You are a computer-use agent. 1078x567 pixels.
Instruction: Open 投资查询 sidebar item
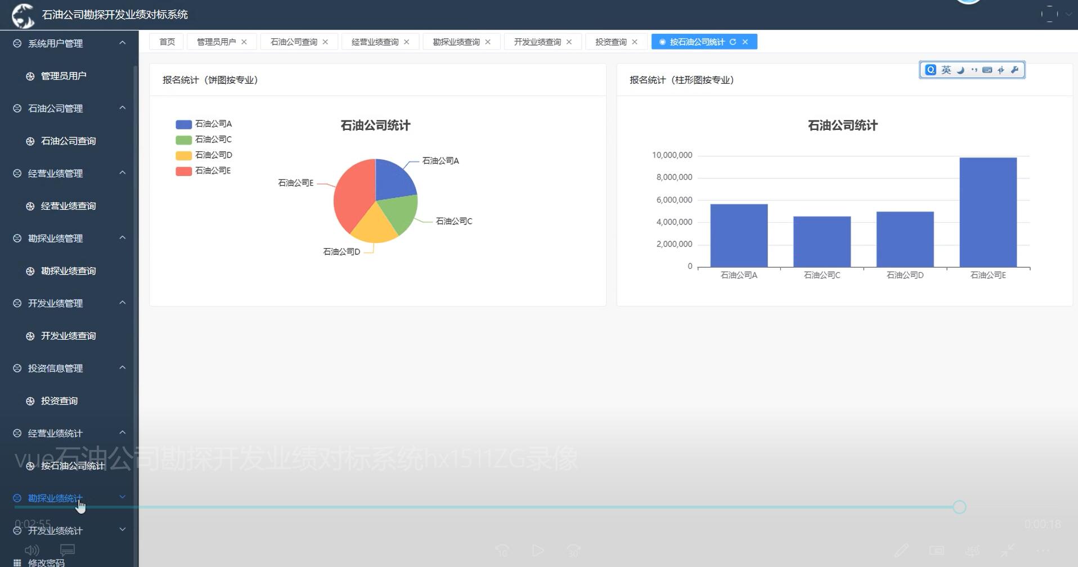59,401
